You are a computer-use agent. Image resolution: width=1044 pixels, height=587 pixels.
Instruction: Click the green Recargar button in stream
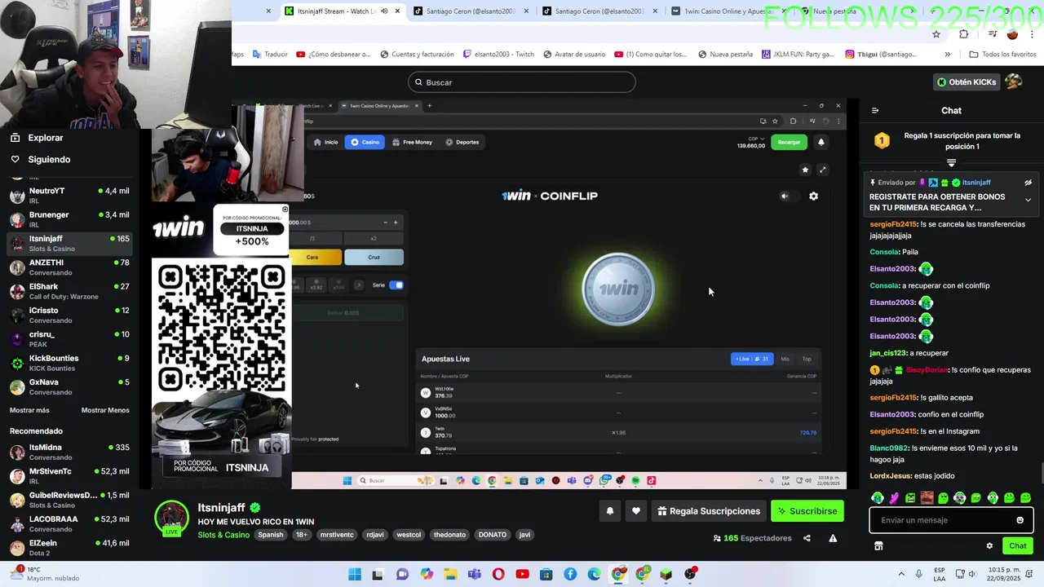pyautogui.click(x=789, y=142)
